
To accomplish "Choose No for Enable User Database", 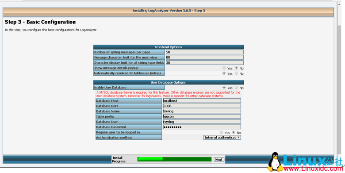I will 236,87.
